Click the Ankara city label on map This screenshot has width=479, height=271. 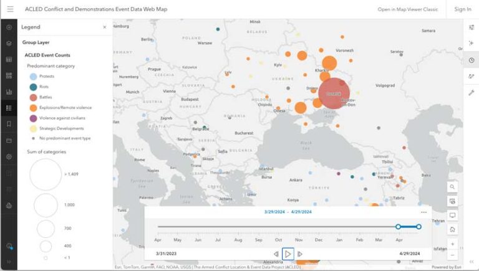click(x=296, y=180)
